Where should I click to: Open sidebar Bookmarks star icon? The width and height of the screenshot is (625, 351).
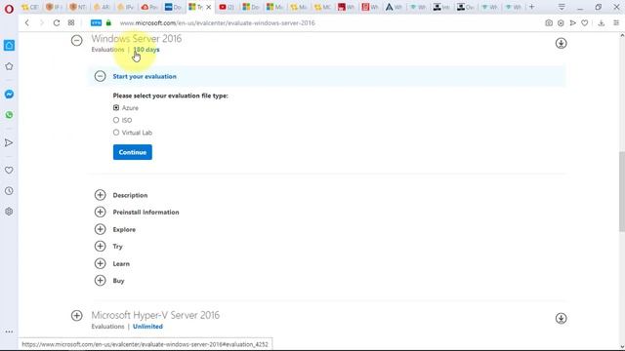click(9, 66)
